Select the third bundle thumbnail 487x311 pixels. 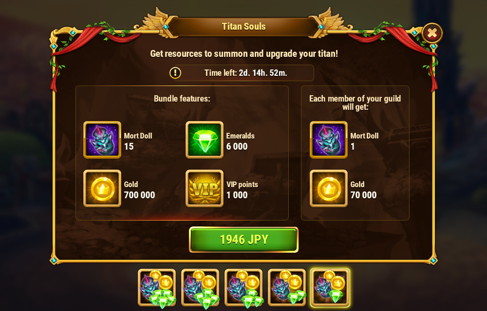pyautogui.click(x=243, y=288)
